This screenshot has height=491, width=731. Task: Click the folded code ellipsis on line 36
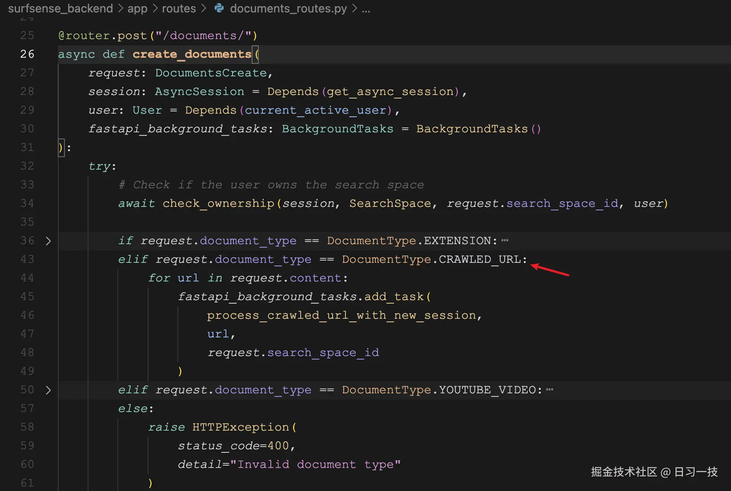505,240
